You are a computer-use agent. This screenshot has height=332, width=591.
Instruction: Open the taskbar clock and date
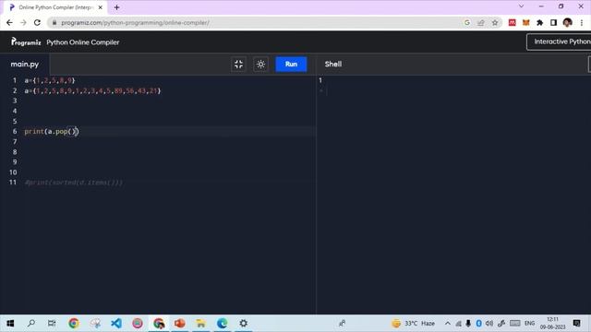coord(553,324)
